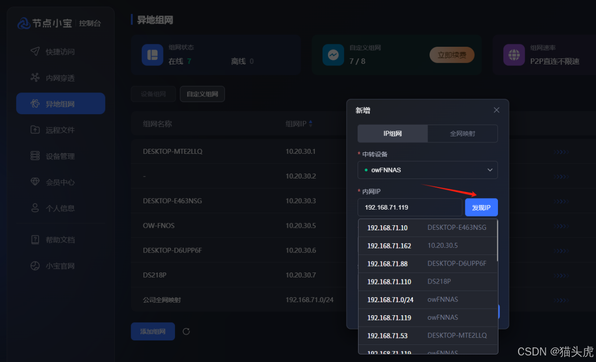Image resolution: width=596 pixels, height=362 pixels.
Task: Close the 新增 dialog
Action: [496, 110]
